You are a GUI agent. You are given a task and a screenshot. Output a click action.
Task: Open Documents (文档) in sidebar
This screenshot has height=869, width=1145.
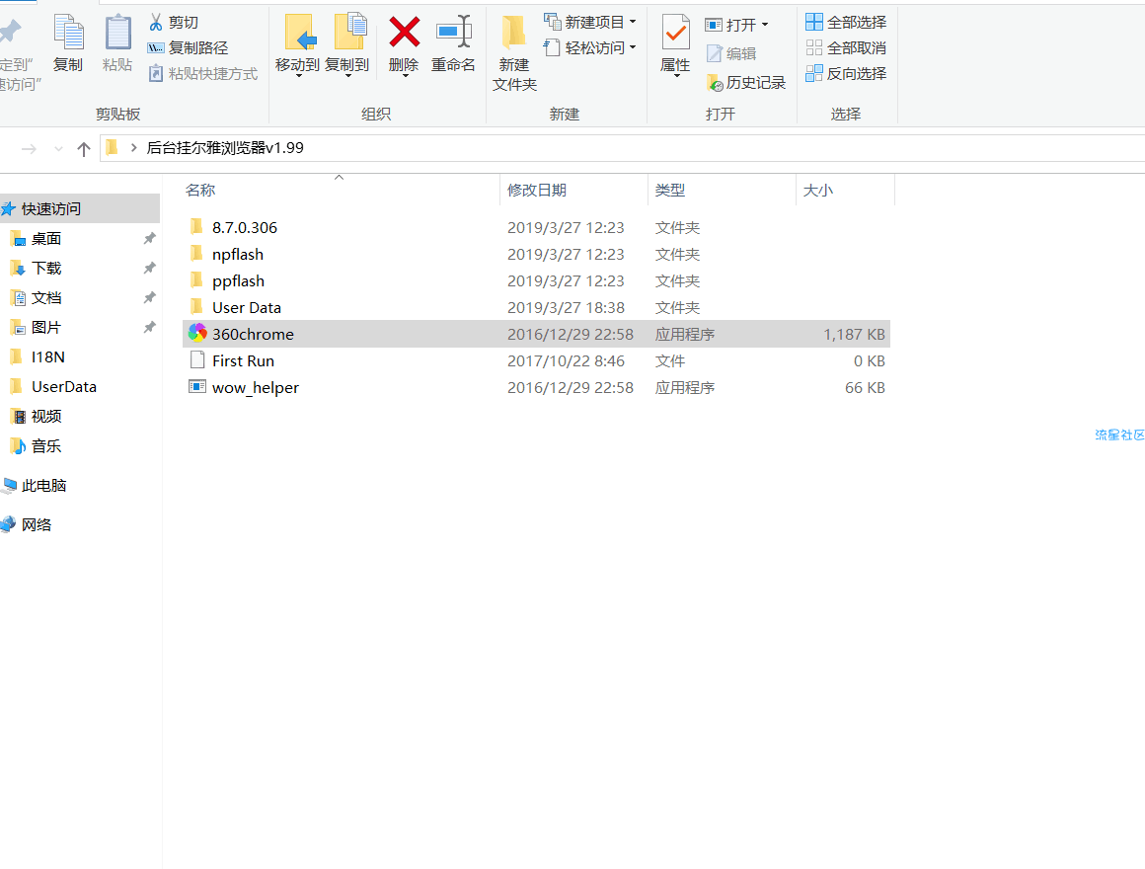point(46,298)
